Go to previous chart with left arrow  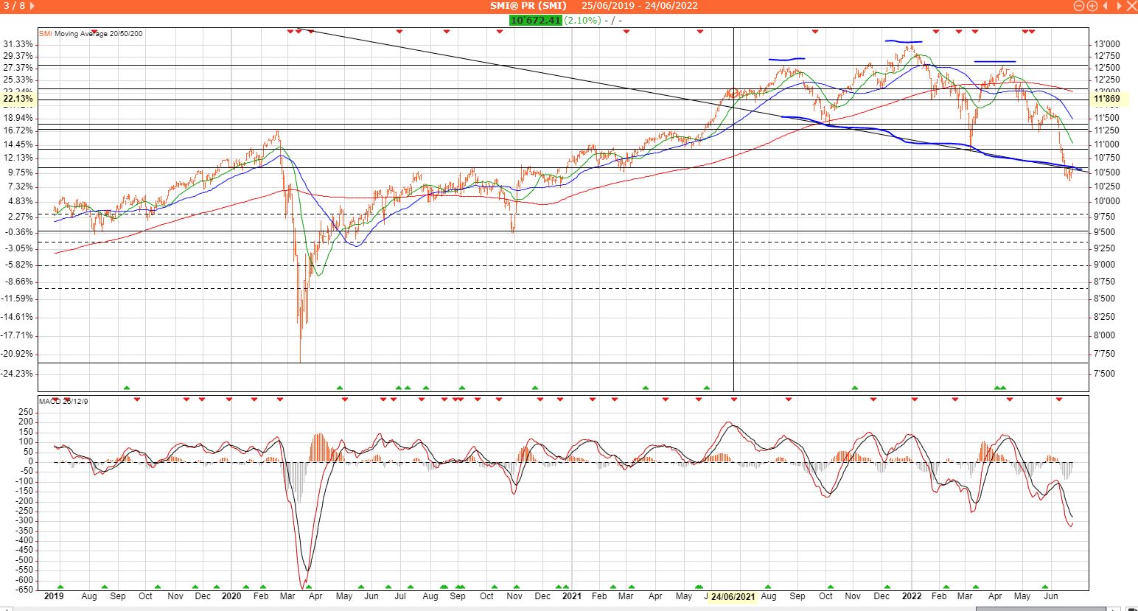[x=1105, y=6]
